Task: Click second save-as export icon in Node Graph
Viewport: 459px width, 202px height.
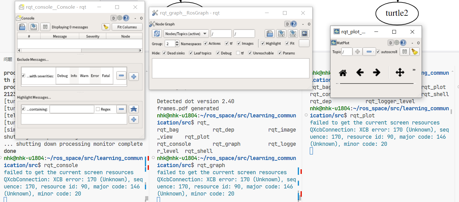Action: click(x=293, y=34)
